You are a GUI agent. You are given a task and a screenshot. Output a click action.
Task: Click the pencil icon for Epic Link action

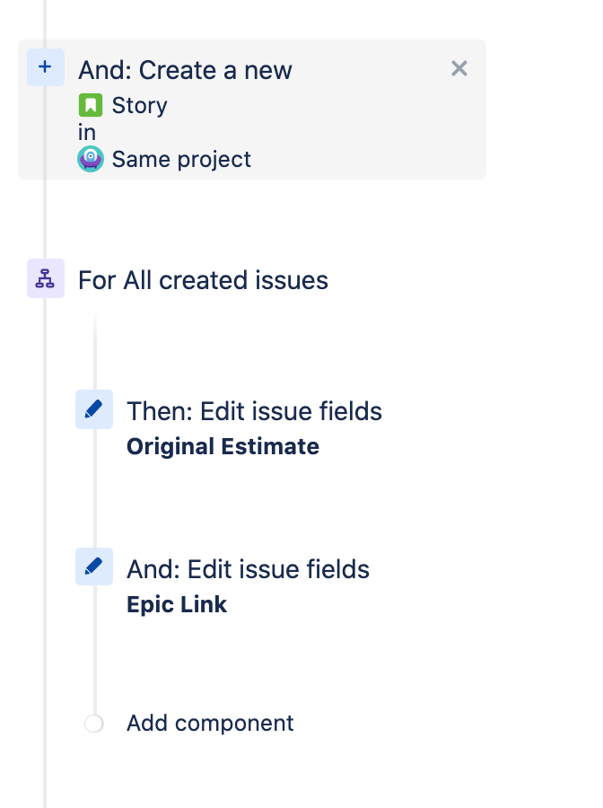(x=94, y=566)
